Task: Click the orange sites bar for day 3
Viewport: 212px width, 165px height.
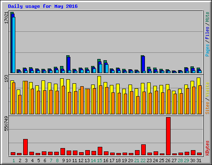Action: (x=26, y=98)
